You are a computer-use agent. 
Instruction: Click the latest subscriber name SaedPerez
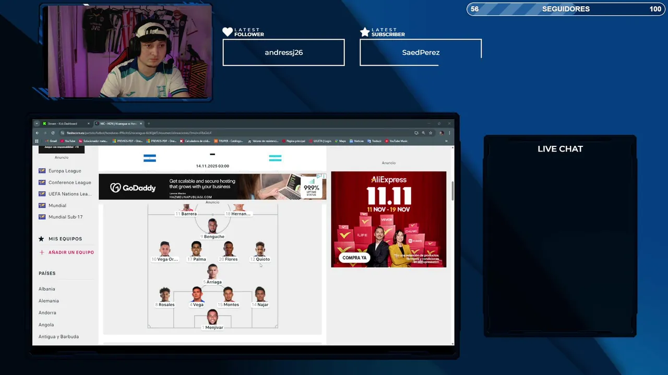tap(421, 53)
